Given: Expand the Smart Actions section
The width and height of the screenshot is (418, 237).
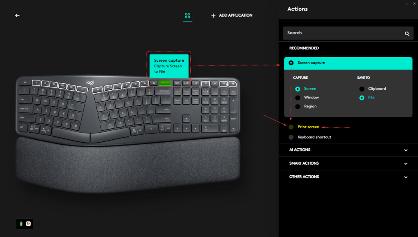Looking at the screenshot, I should [x=348, y=163].
